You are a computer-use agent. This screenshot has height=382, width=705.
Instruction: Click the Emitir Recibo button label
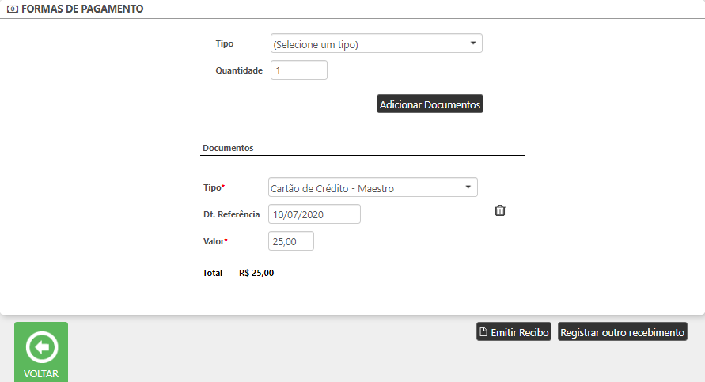[x=520, y=332]
